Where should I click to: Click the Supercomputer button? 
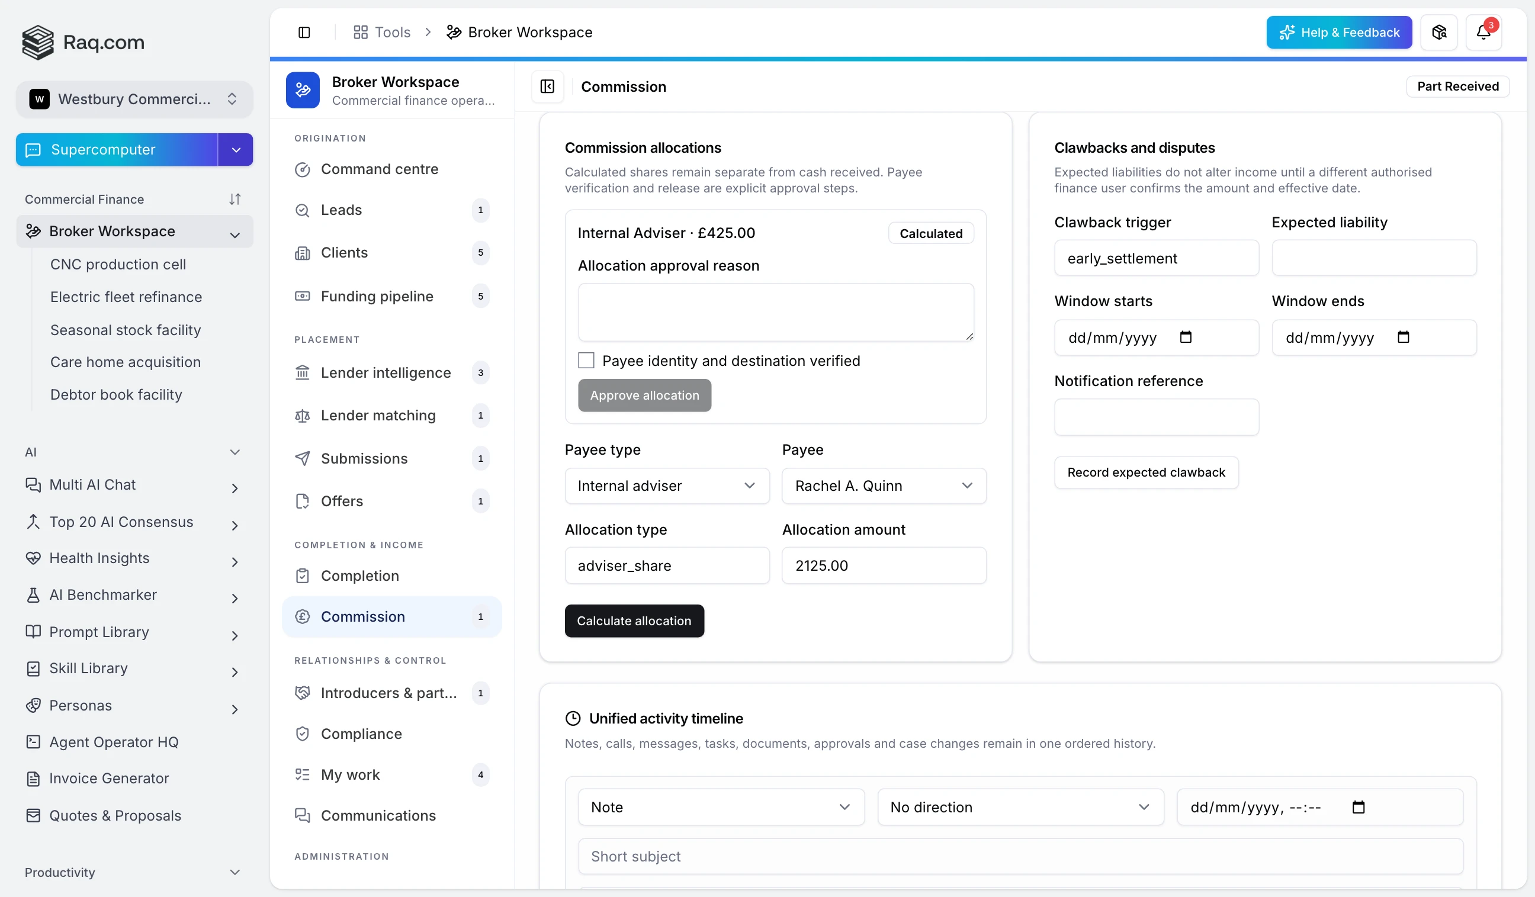pos(117,150)
